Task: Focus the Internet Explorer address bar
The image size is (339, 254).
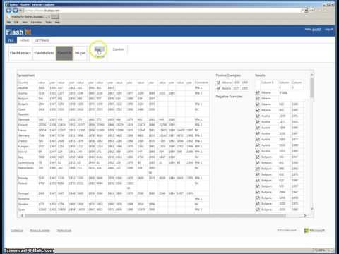Action: pyautogui.click(x=162, y=11)
